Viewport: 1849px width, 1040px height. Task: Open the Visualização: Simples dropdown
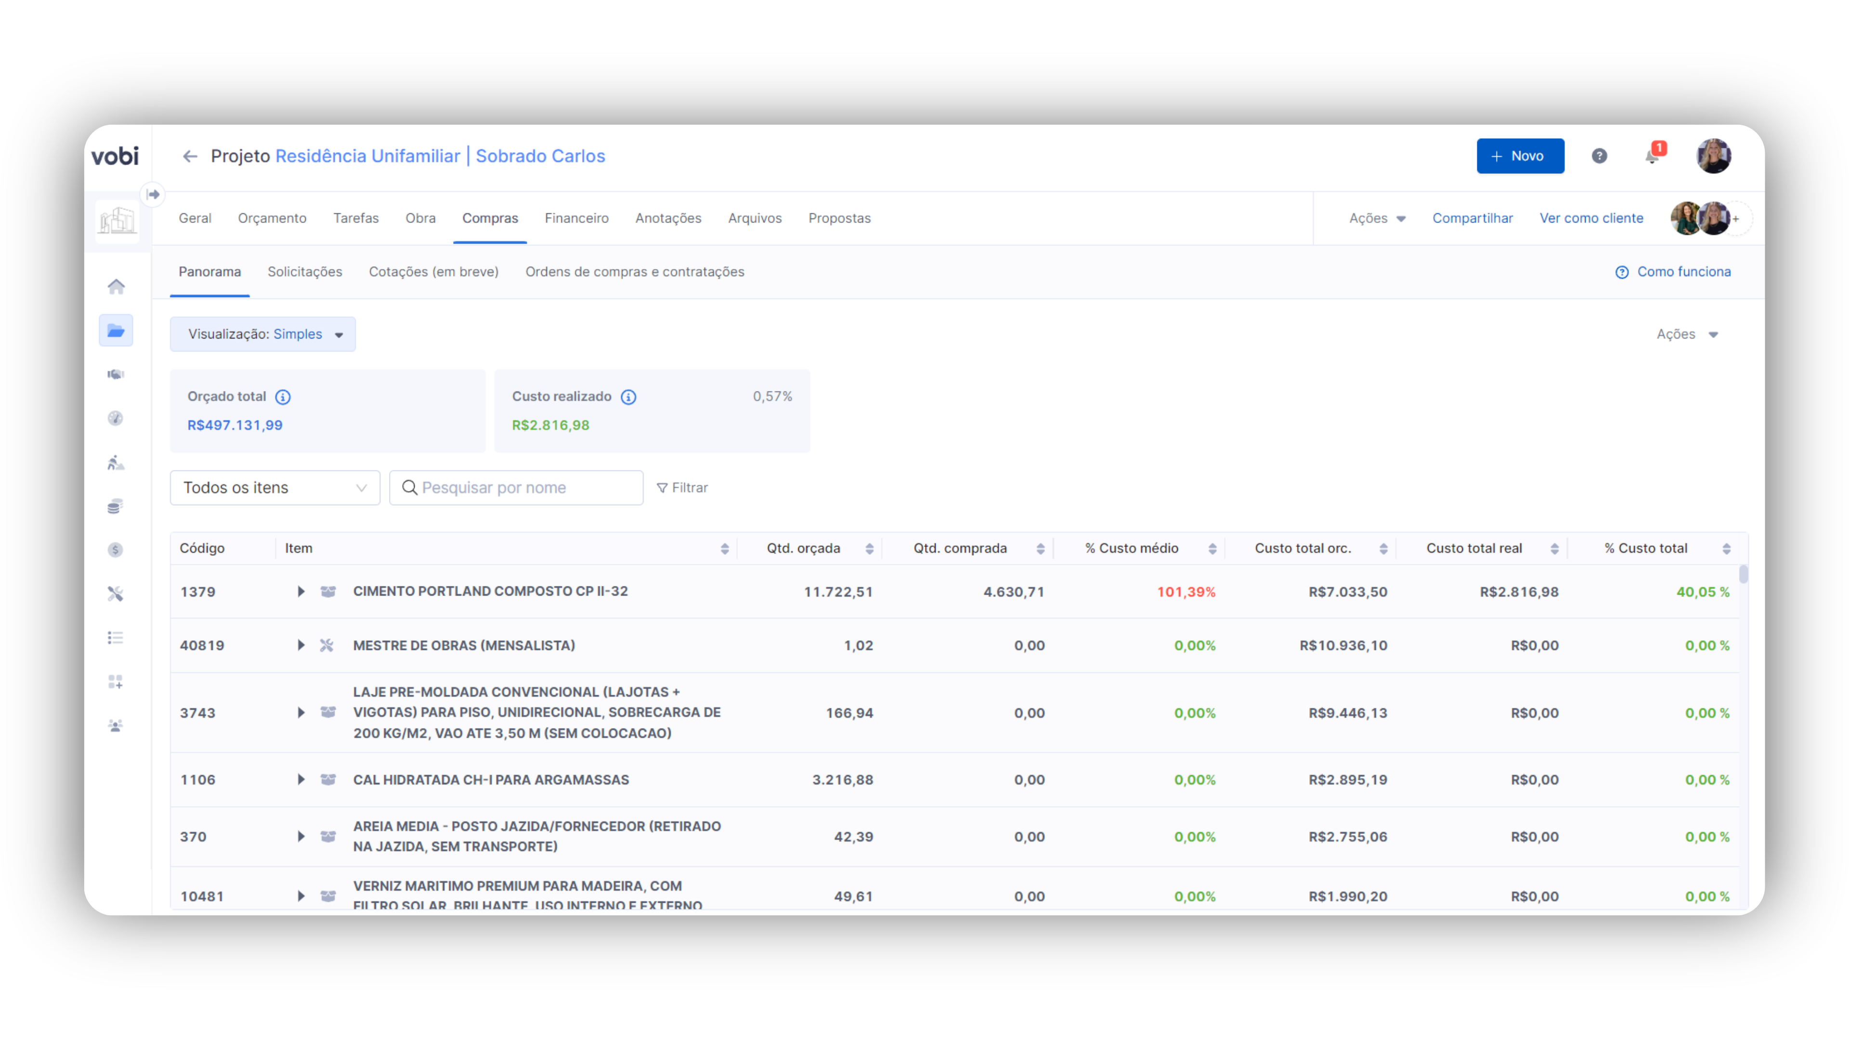[263, 335]
